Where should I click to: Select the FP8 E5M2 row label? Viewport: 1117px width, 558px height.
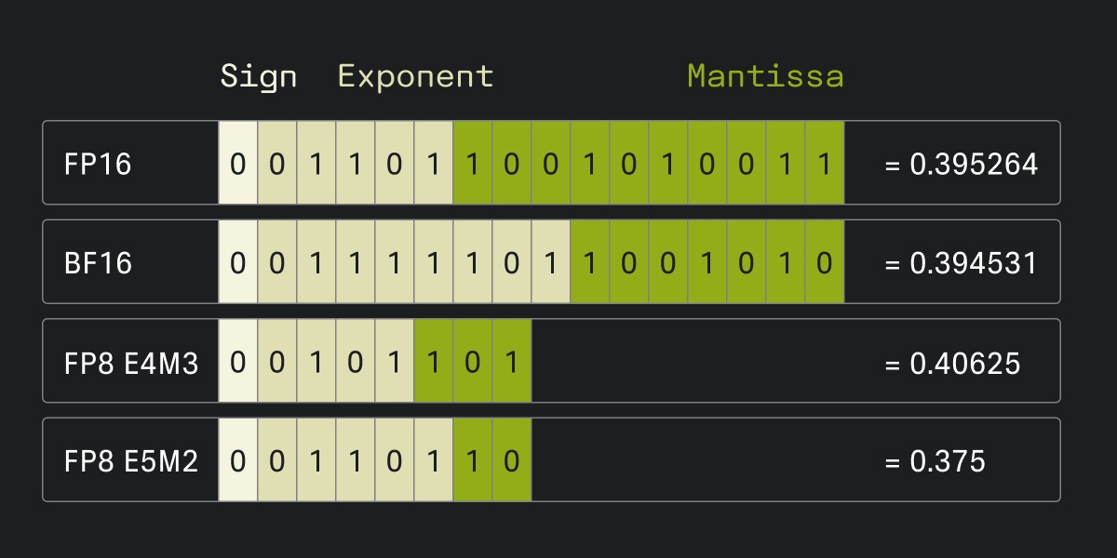click(x=131, y=461)
